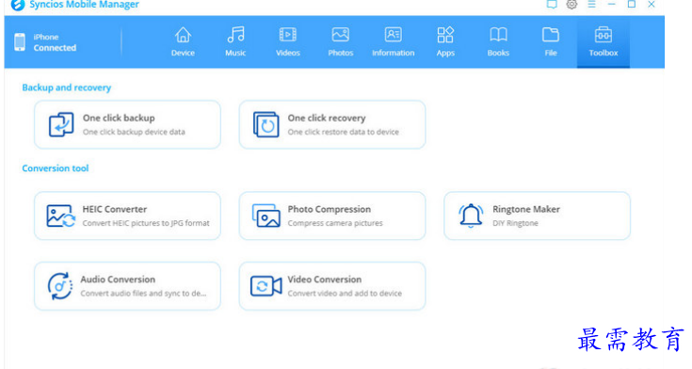Click the iPhone device phone icon
This screenshot has height=369, width=692.
tap(20, 42)
